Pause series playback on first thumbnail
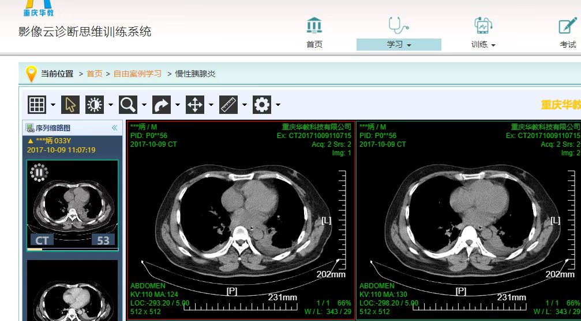Viewport: 581px width, 321px height. [x=39, y=173]
